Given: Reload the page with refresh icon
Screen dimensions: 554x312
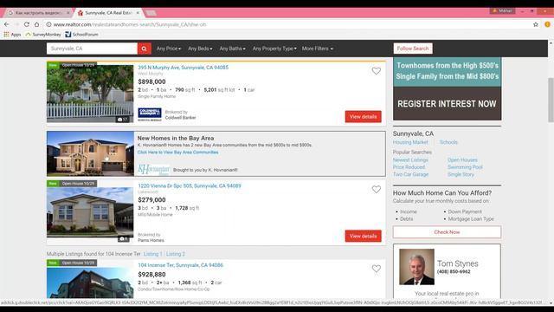Looking at the screenshot, I should pos(27,24).
